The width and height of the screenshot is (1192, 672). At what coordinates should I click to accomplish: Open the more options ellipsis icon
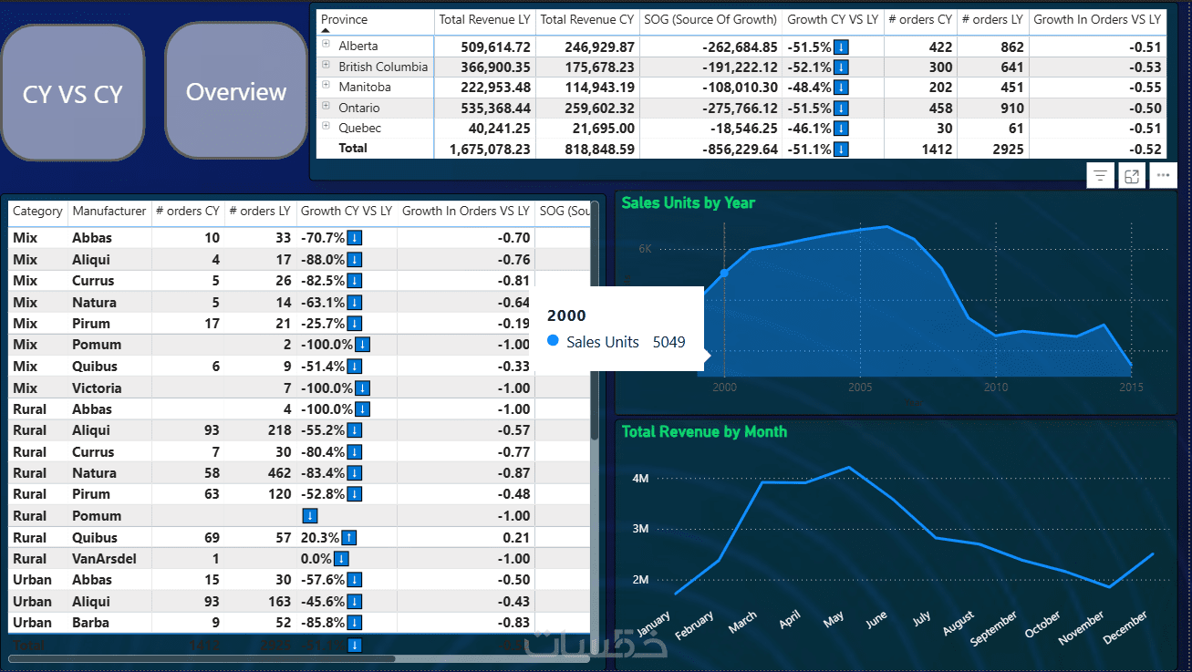pyautogui.click(x=1162, y=176)
